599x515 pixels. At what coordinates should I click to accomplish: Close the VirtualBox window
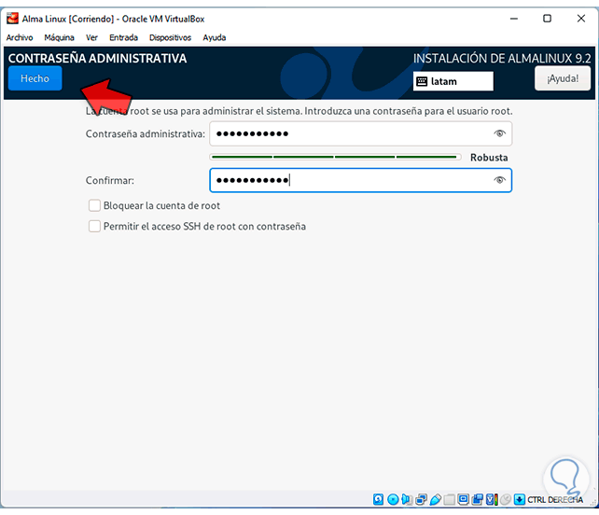[x=581, y=19]
